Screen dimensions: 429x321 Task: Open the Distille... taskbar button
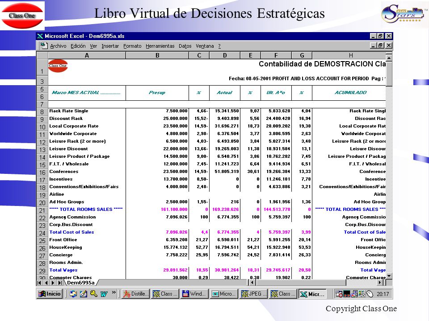click(x=135, y=294)
